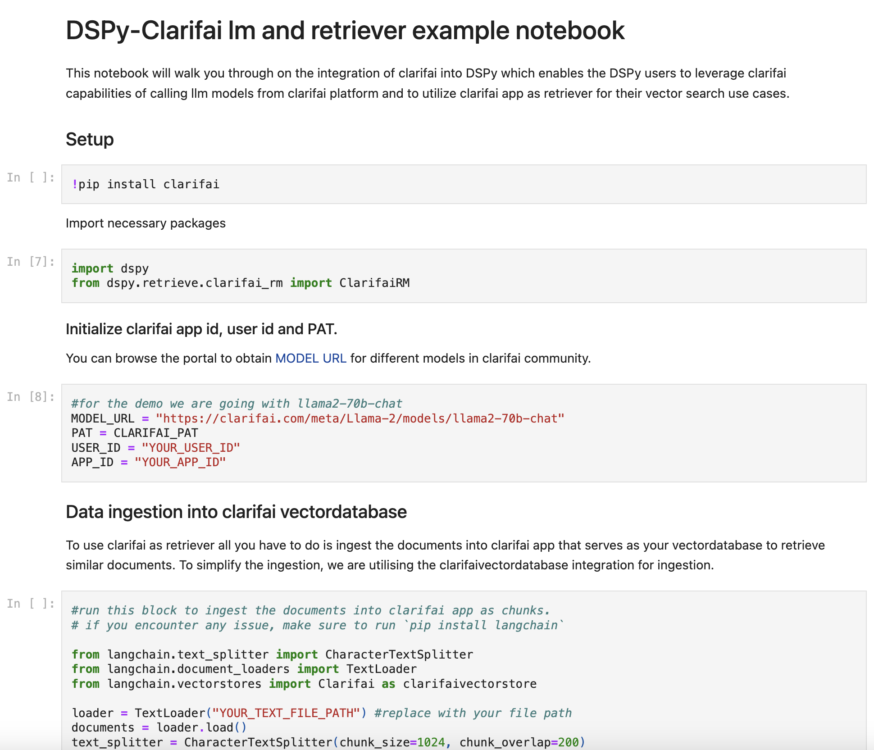Viewport: 874px width, 750px height.
Task: Click the langchain ingestion code cell
Action: click(463, 676)
